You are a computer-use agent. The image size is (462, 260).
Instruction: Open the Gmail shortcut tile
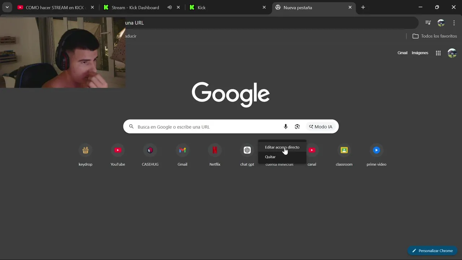coord(183,154)
